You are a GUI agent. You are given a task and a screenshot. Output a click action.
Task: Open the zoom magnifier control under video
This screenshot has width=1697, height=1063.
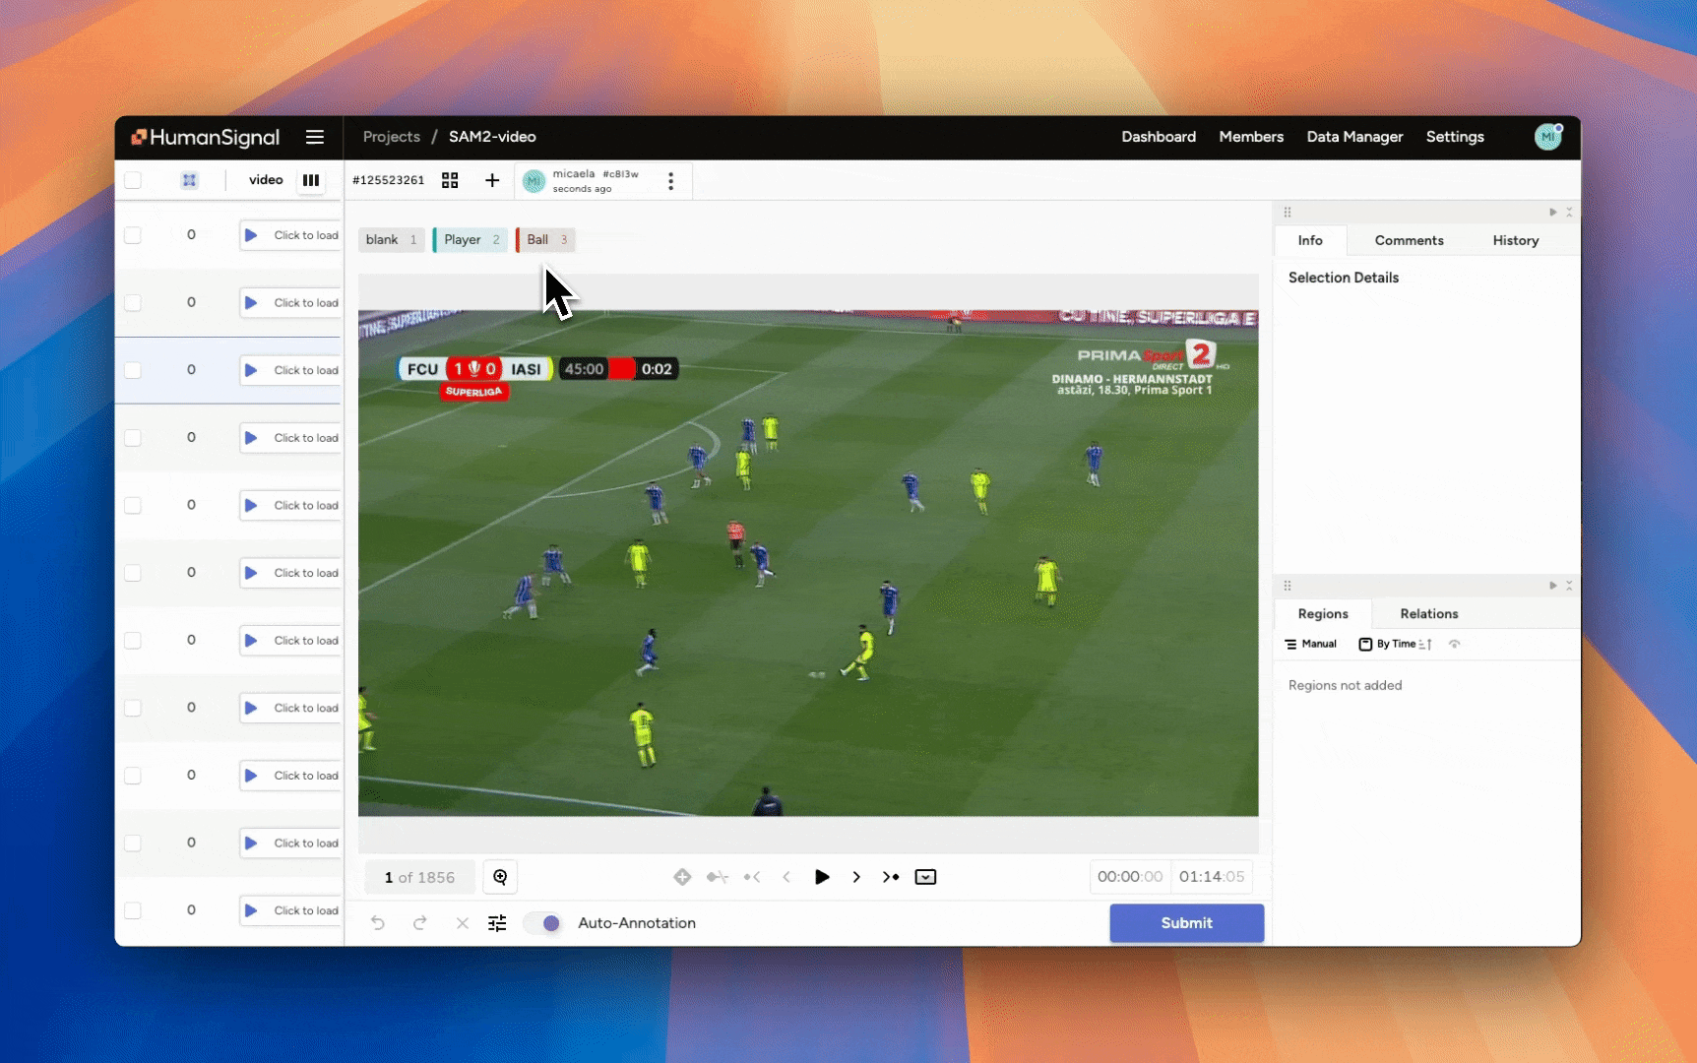[500, 877]
